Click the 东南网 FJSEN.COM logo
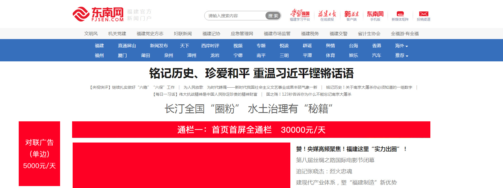The height and width of the screenshot is (188, 503). (98, 14)
